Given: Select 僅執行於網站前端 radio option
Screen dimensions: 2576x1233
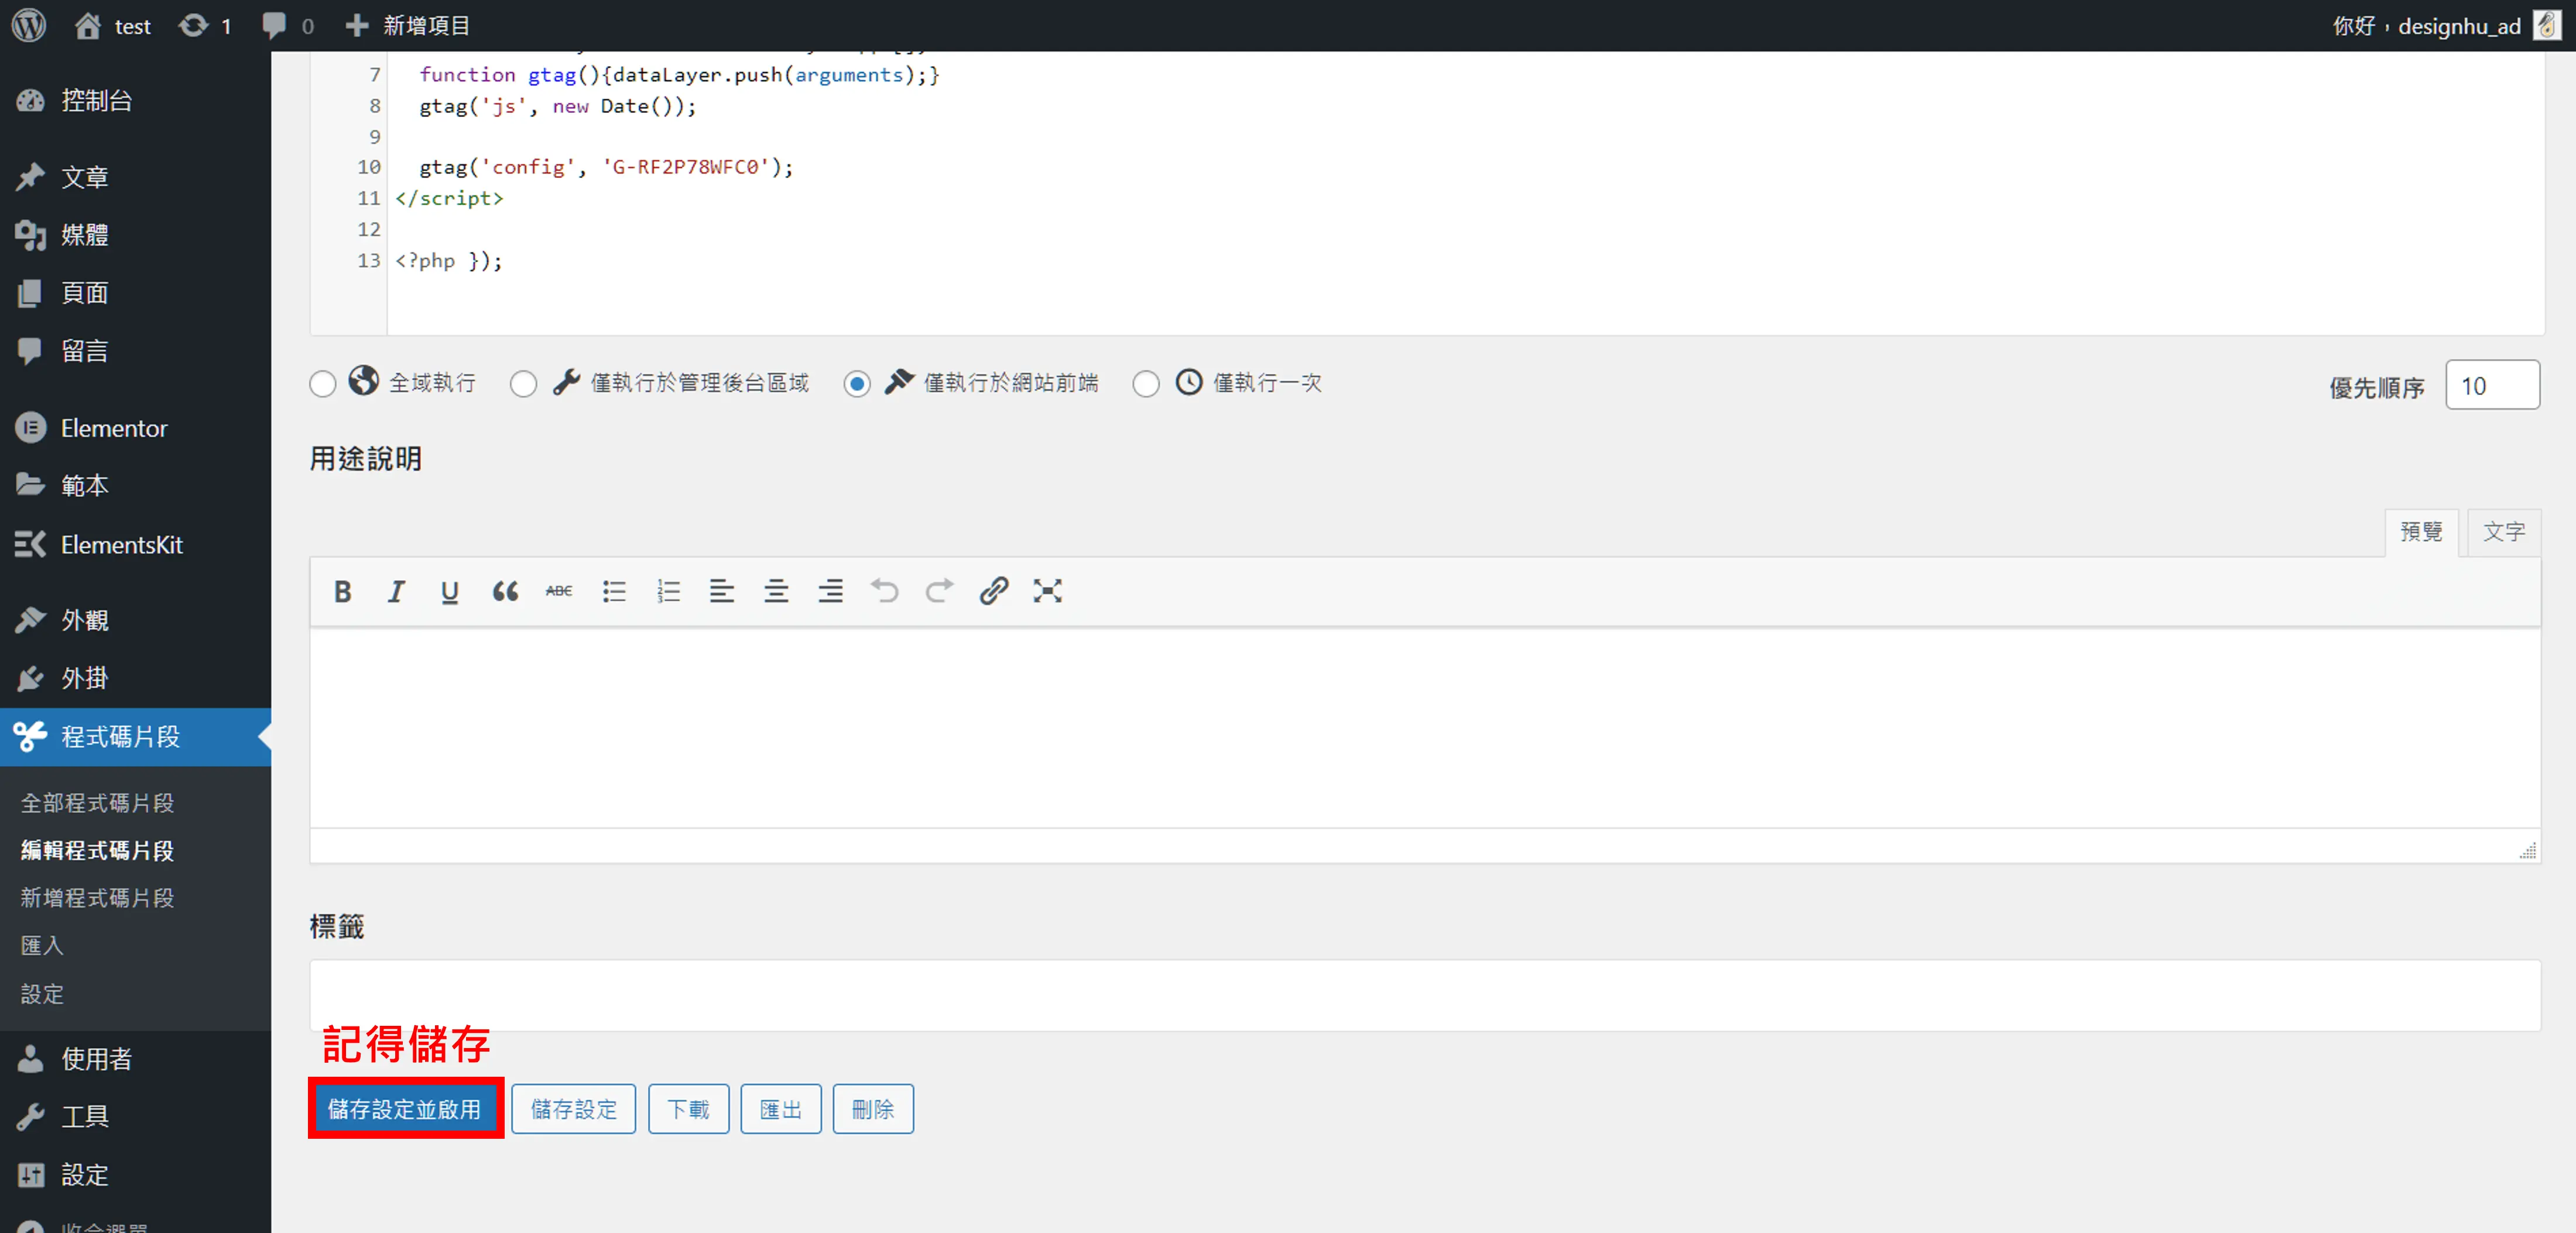Looking at the screenshot, I should (857, 384).
